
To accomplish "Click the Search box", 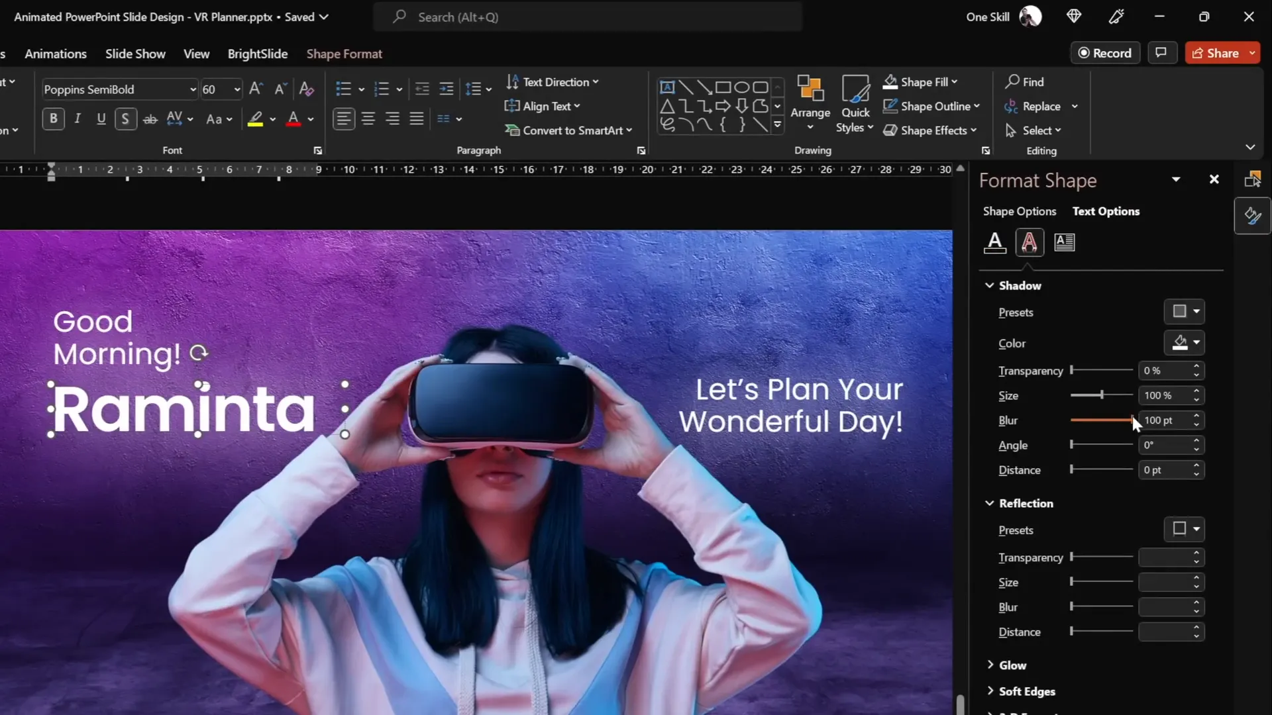I will click(x=588, y=17).
